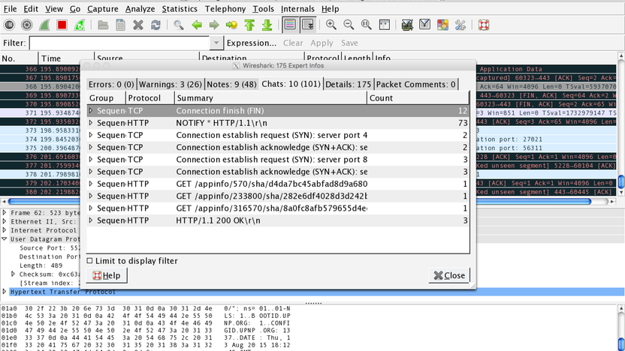Click the filter Clear button

point(293,43)
